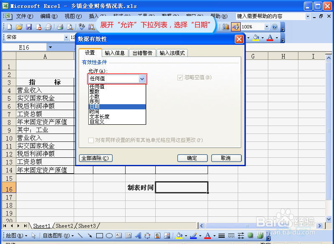
Task: Open a file with folder icon
Action: (19, 27)
